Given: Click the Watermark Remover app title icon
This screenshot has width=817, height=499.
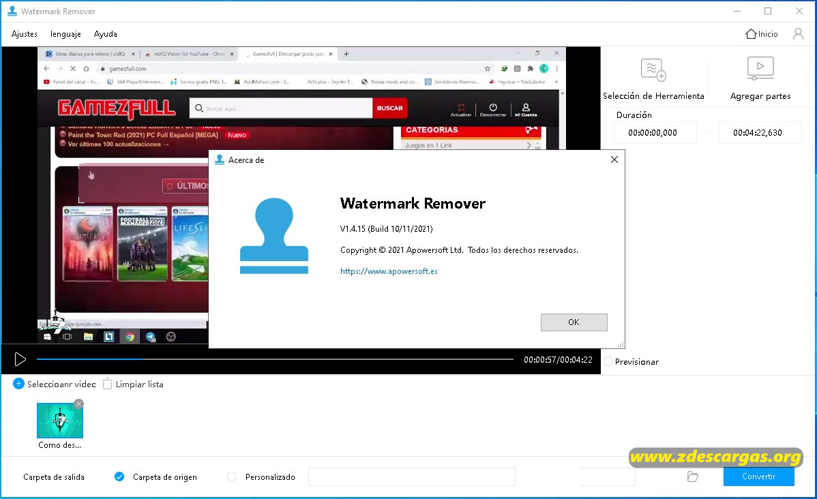Looking at the screenshot, I should click(x=12, y=11).
